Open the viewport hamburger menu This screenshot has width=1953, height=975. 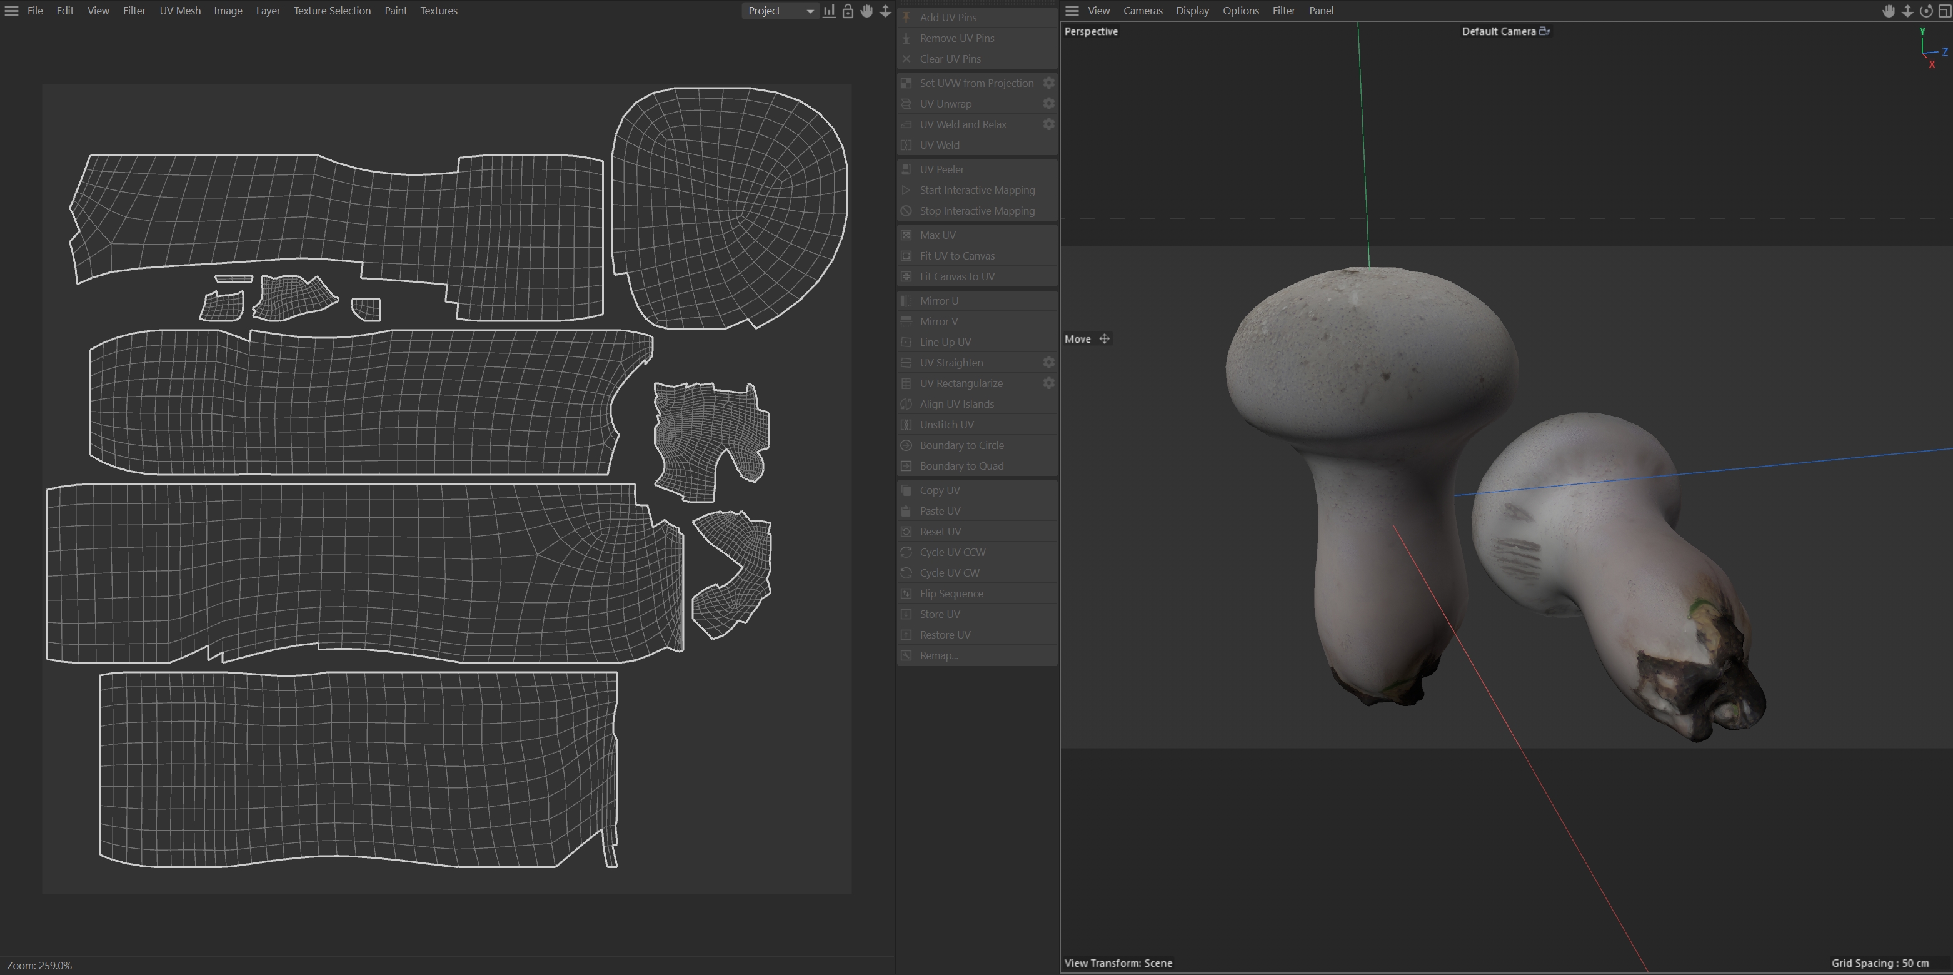coord(1072,11)
